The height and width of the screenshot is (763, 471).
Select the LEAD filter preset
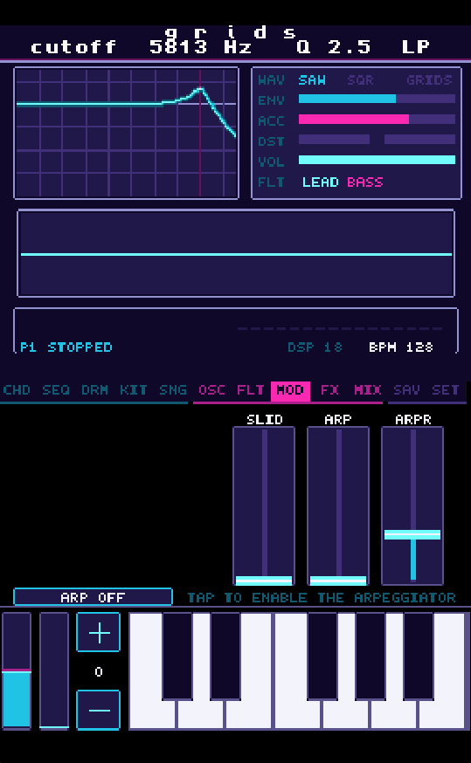[321, 182]
